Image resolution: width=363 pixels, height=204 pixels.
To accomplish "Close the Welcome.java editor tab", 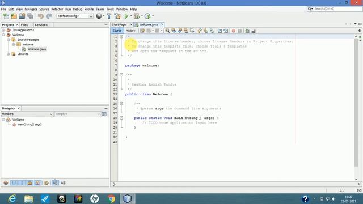I will point(162,25).
